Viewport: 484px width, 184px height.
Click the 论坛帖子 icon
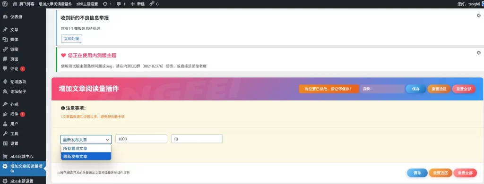[x=5, y=91]
